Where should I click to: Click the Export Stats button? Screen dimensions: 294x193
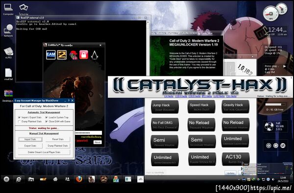click(30, 146)
